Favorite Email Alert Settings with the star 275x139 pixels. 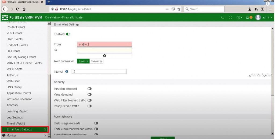pos(45,129)
